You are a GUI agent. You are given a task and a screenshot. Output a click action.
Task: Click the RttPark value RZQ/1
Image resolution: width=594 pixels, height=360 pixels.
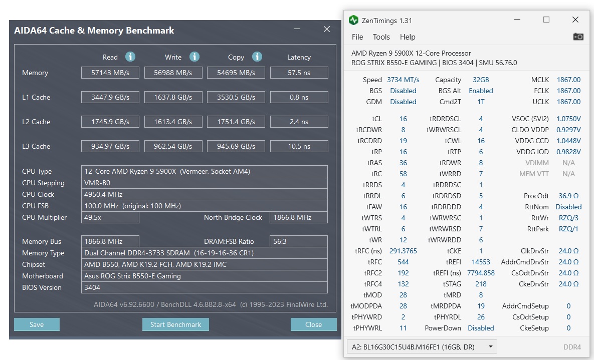(x=568, y=229)
